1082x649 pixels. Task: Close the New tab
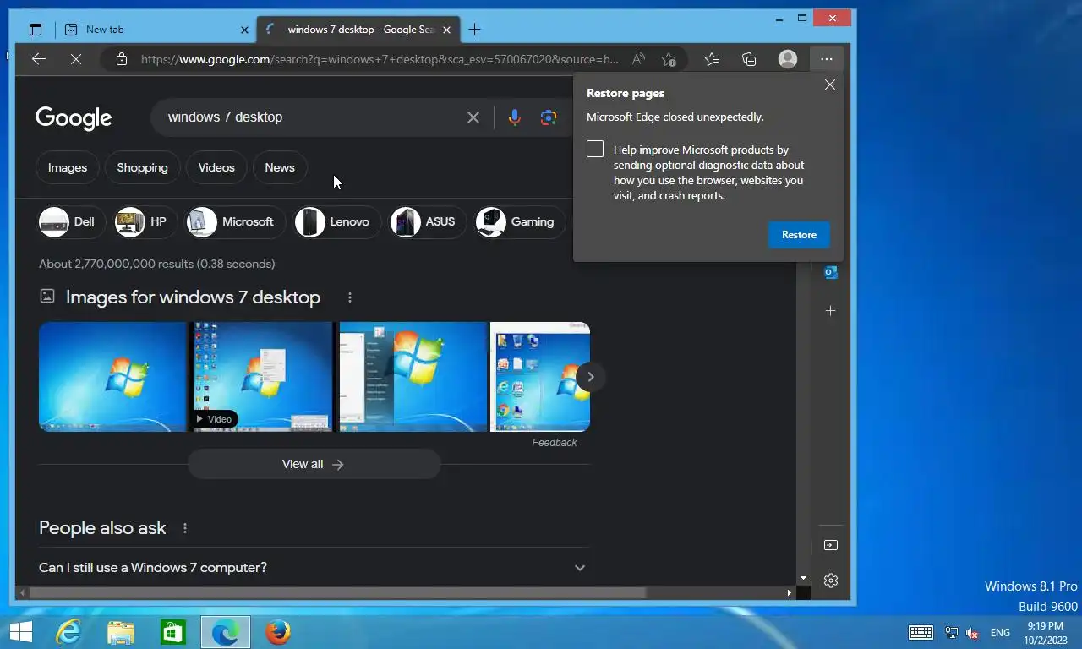tap(244, 30)
